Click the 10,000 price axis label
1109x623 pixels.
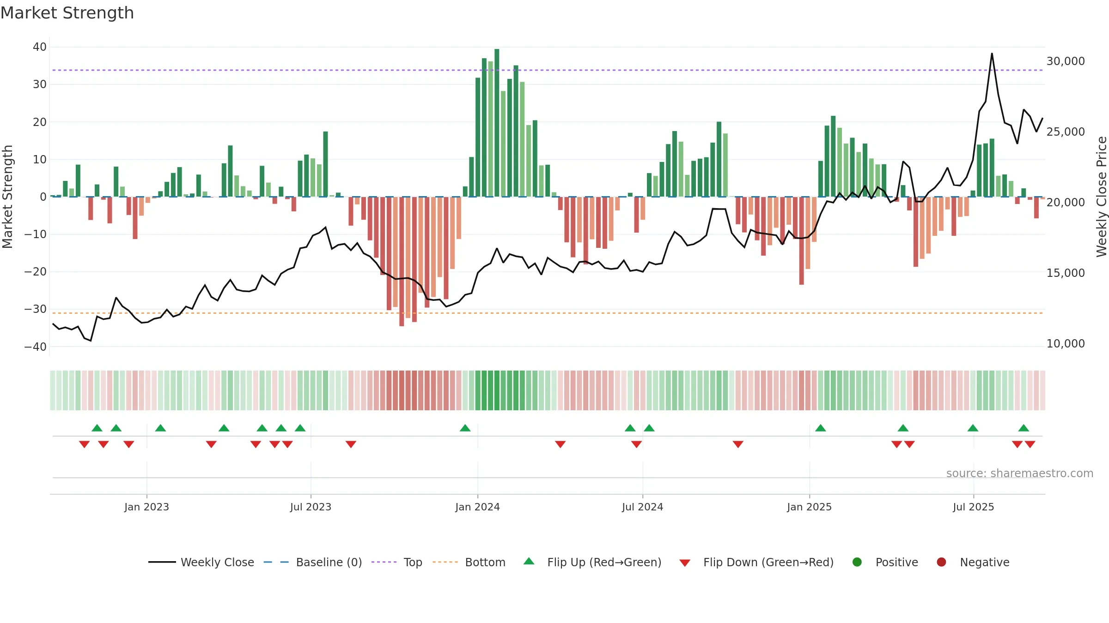click(1066, 344)
